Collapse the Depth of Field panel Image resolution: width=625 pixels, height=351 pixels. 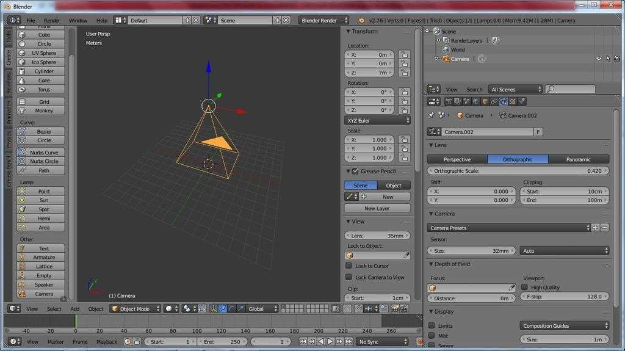click(452, 264)
